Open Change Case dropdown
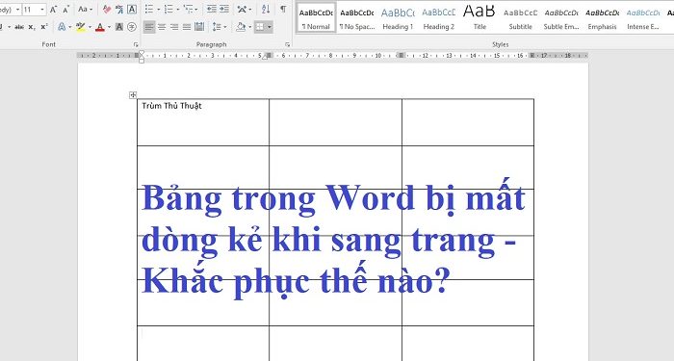Image resolution: width=674 pixels, height=361 pixels. click(x=85, y=9)
